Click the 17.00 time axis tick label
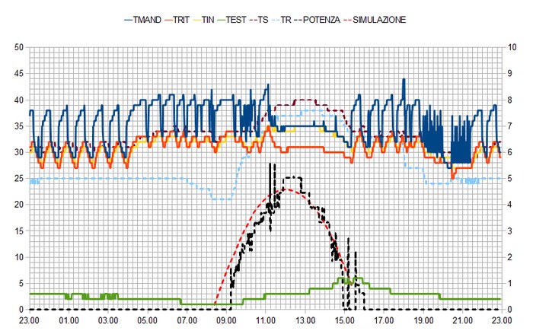 click(385, 322)
